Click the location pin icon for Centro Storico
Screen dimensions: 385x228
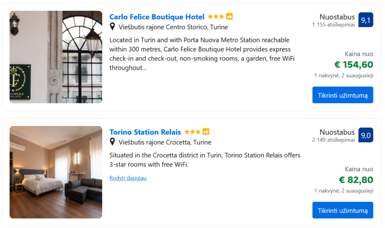click(112, 27)
